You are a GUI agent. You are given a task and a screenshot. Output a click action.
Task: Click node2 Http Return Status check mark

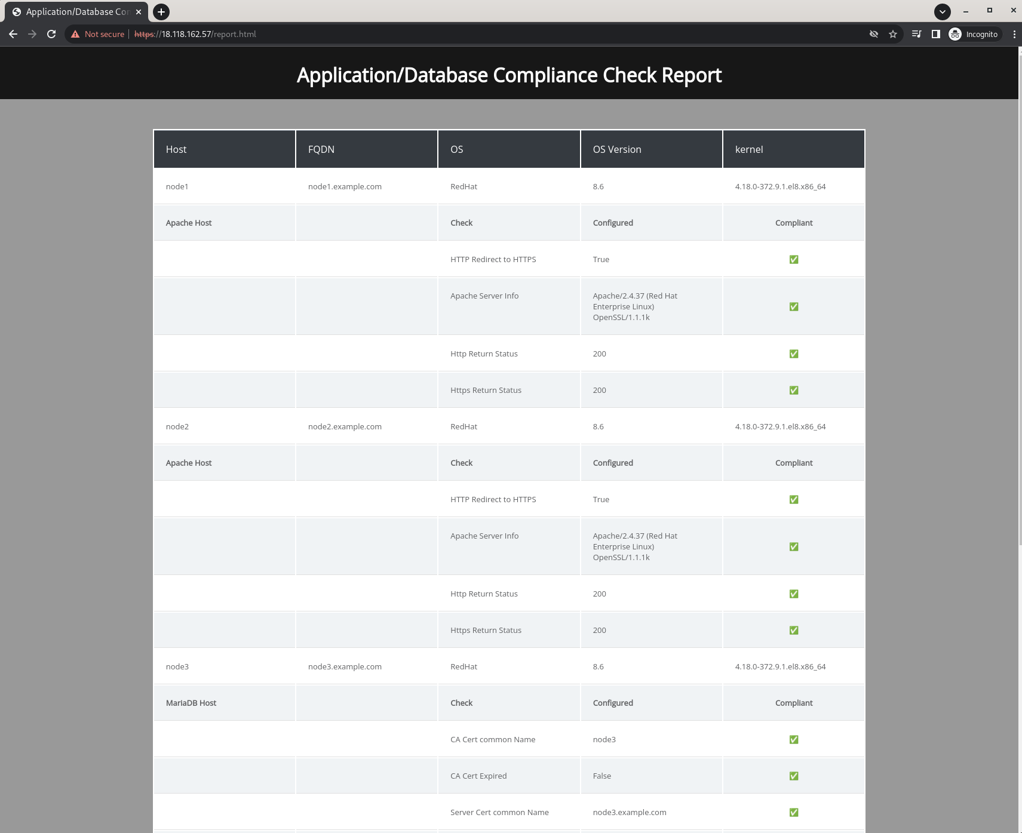pos(794,594)
